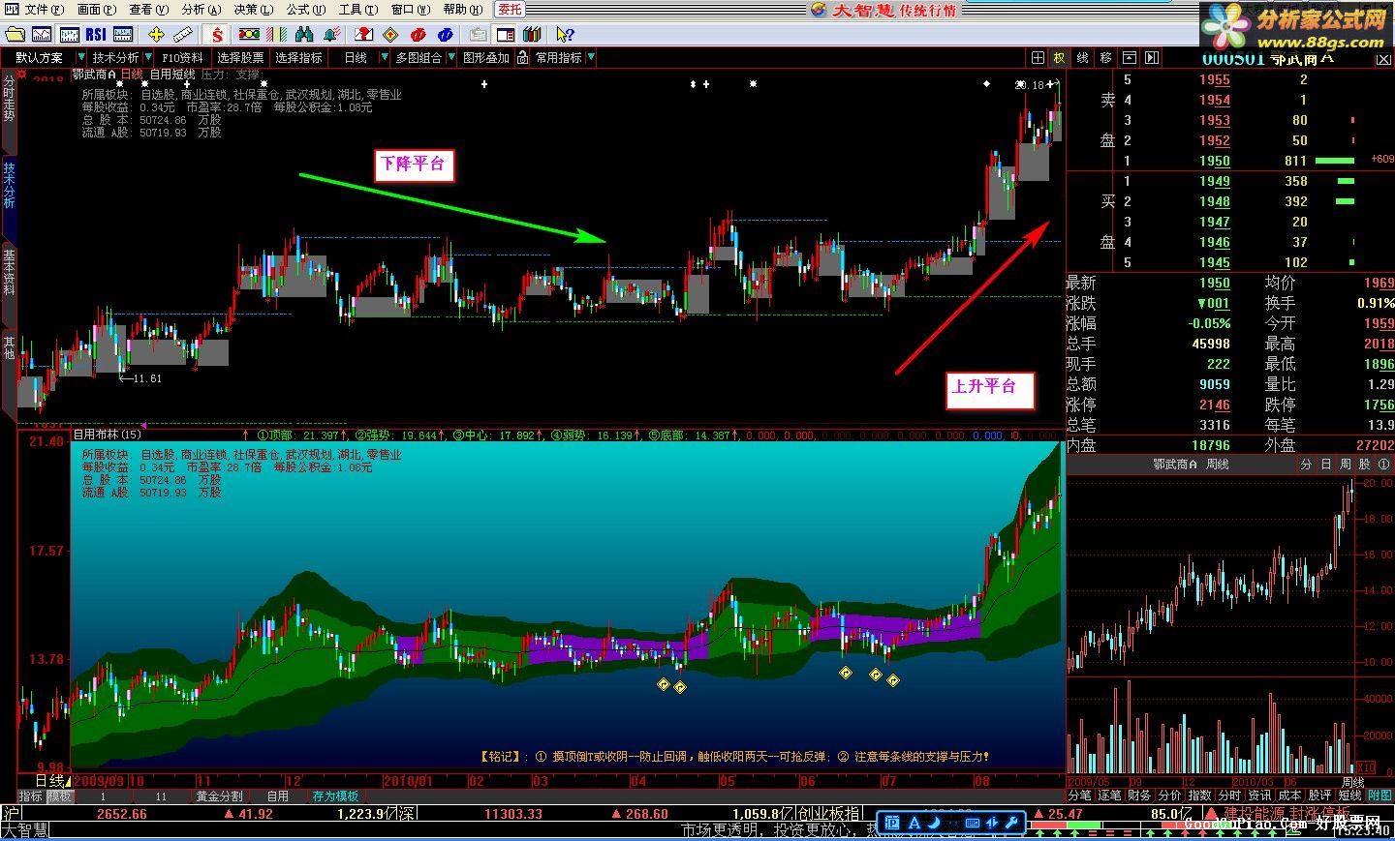Open the RSI indicator toolbar icon

point(96,35)
